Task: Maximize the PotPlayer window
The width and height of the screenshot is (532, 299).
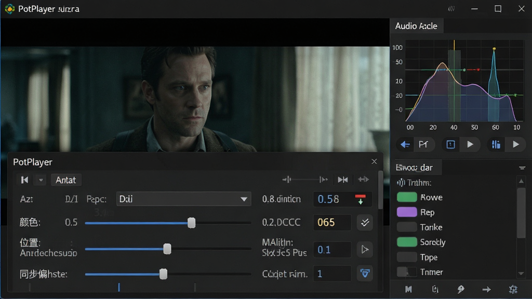Action: pyautogui.click(x=498, y=9)
